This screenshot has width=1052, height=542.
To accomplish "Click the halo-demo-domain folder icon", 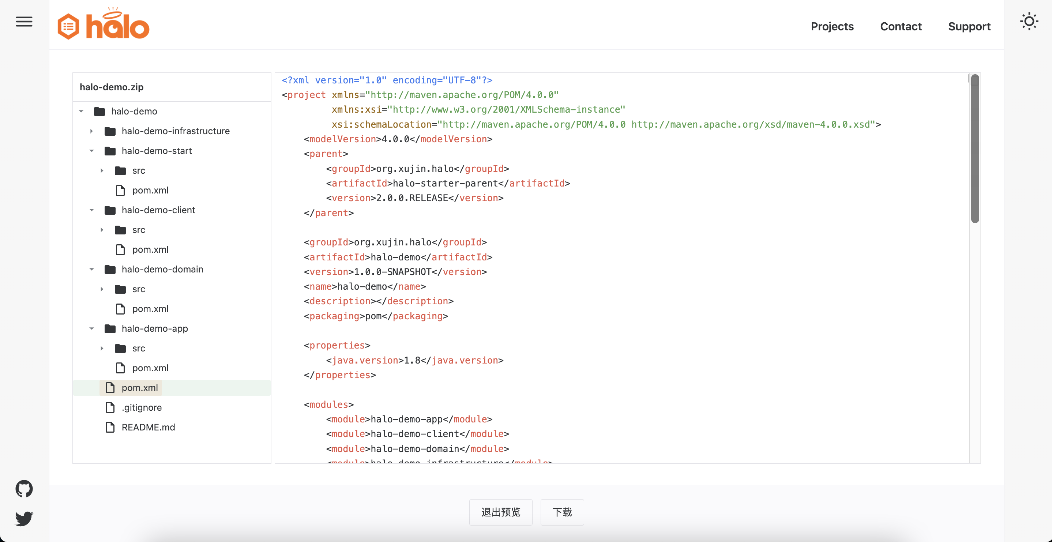I will [110, 270].
